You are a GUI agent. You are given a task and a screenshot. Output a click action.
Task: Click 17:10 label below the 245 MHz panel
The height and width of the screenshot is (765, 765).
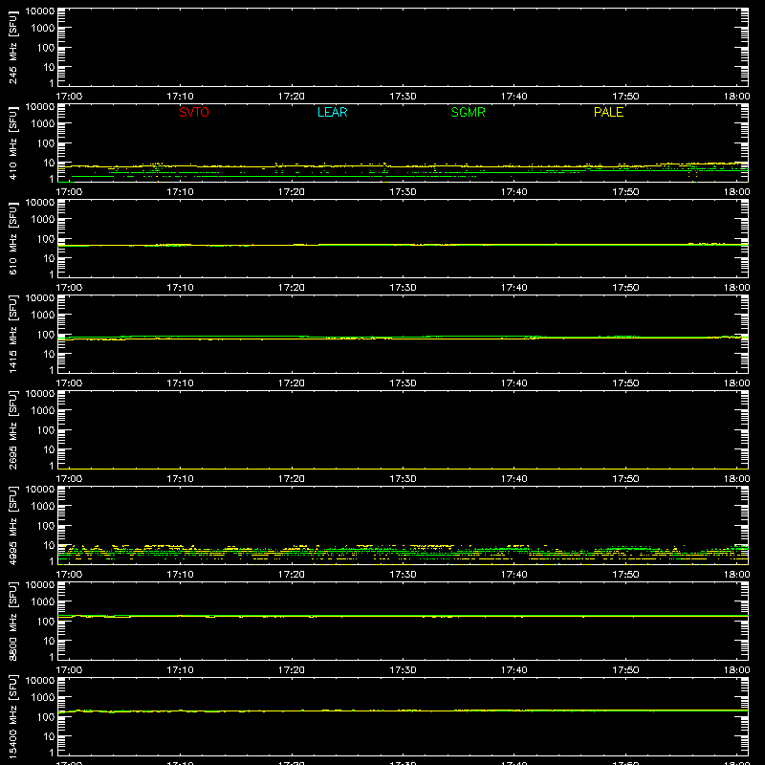[x=180, y=97]
